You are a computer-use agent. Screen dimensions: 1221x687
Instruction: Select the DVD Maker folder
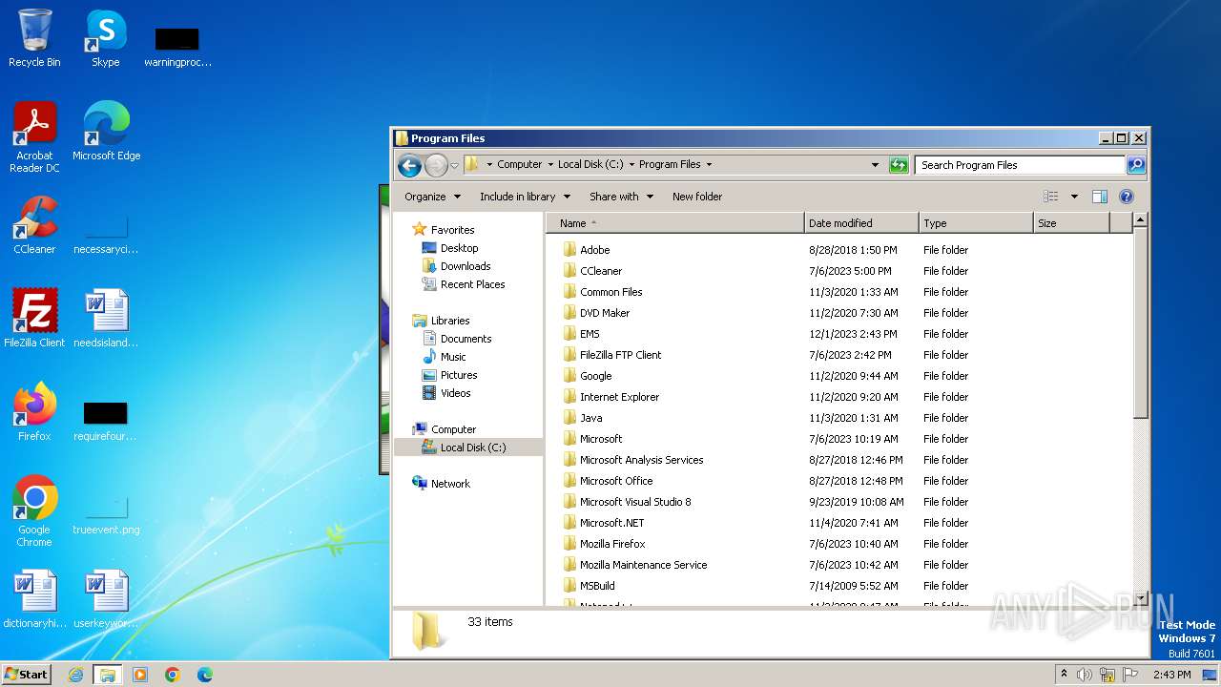[x=605, y=313]
